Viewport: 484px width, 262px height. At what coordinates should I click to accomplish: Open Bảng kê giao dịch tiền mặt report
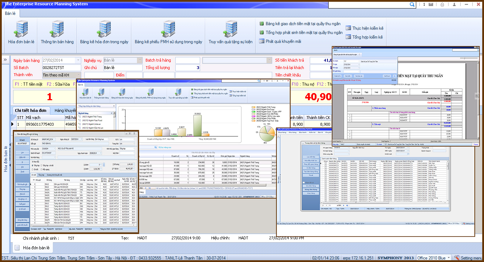300,24
